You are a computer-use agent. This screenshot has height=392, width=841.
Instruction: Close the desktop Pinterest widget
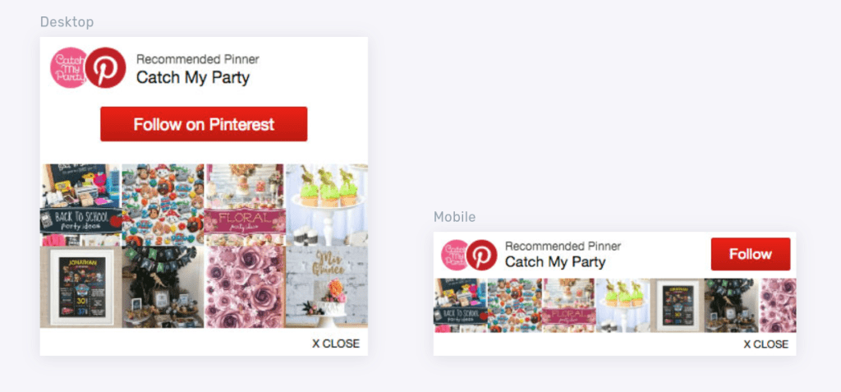click(x=336, y=344)
